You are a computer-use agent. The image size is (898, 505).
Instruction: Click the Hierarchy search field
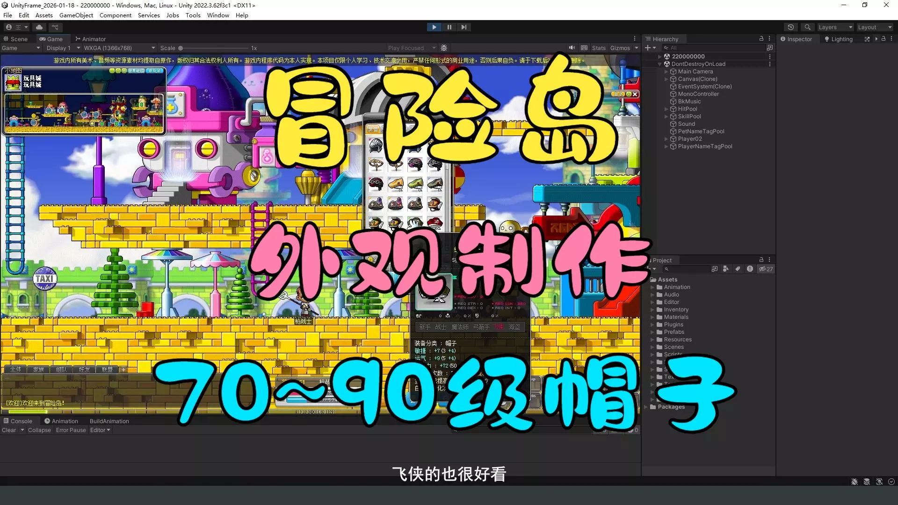(x=714, y=48)
